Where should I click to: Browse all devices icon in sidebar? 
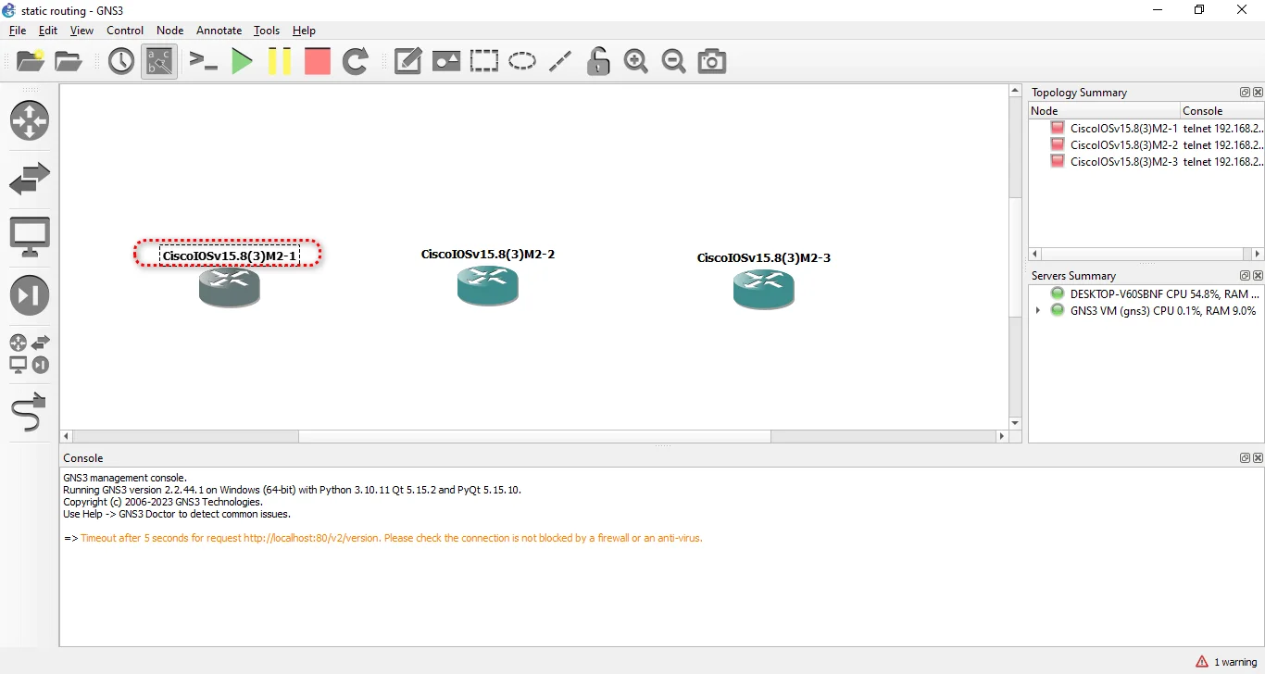click(x=30, y=354)
